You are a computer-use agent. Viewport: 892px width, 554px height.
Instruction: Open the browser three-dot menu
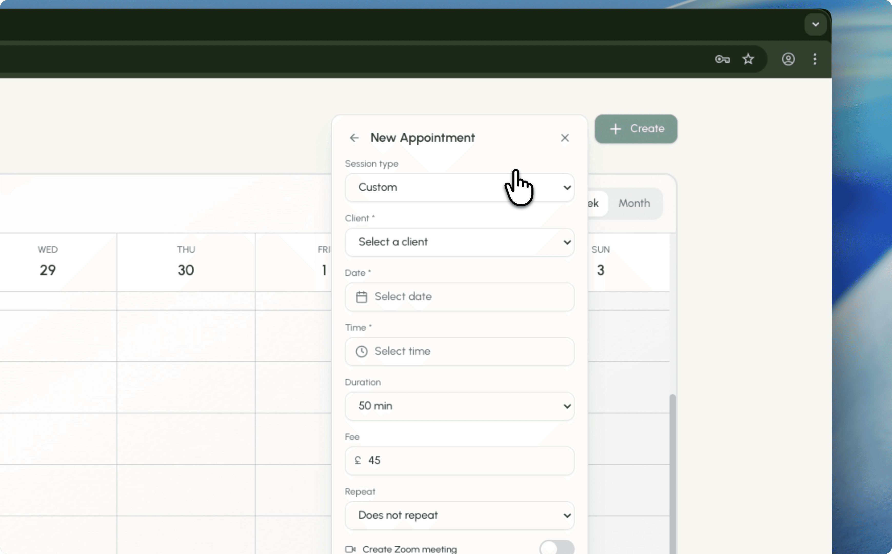(x=815, y=59)
